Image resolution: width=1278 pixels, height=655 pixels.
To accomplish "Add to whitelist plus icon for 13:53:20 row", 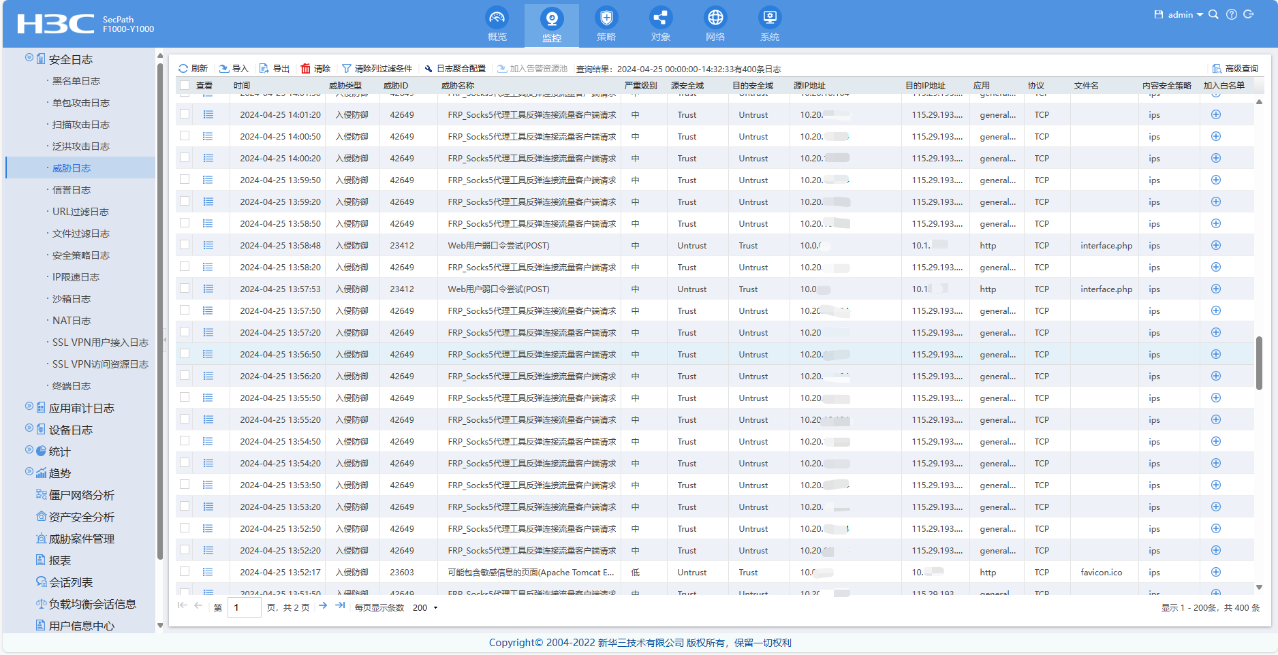I will click(x=1216, y=507).
